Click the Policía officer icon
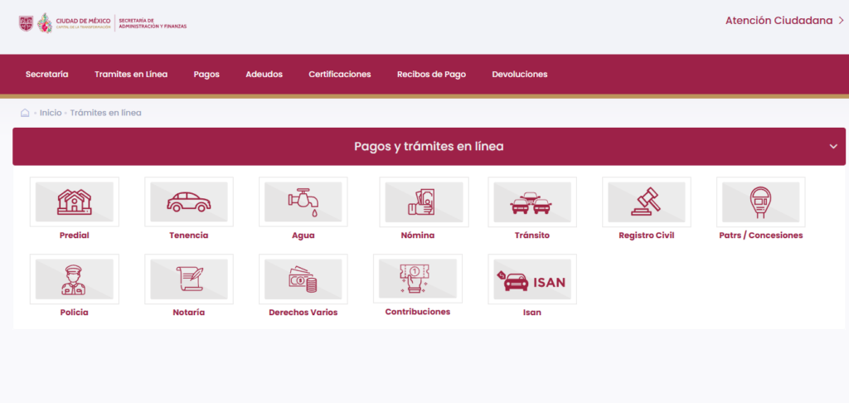 [75, 279]
